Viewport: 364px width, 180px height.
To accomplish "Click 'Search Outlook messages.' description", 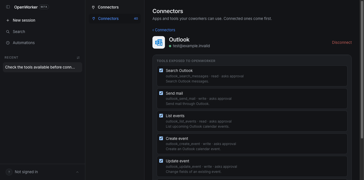I will pyautogui.click(x=187, y=81).
